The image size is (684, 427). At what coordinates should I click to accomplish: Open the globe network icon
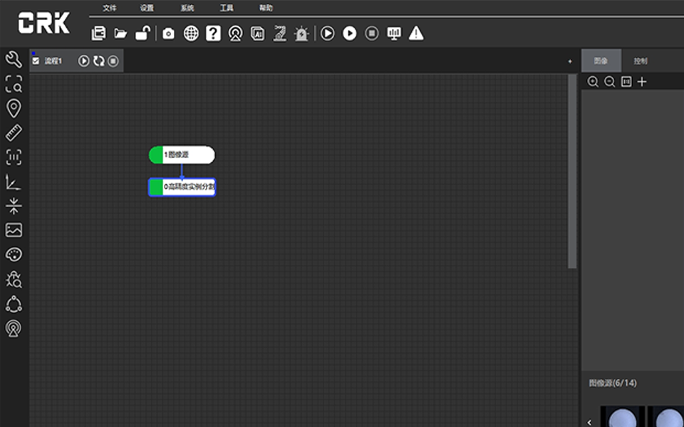(x=191, y=33)
